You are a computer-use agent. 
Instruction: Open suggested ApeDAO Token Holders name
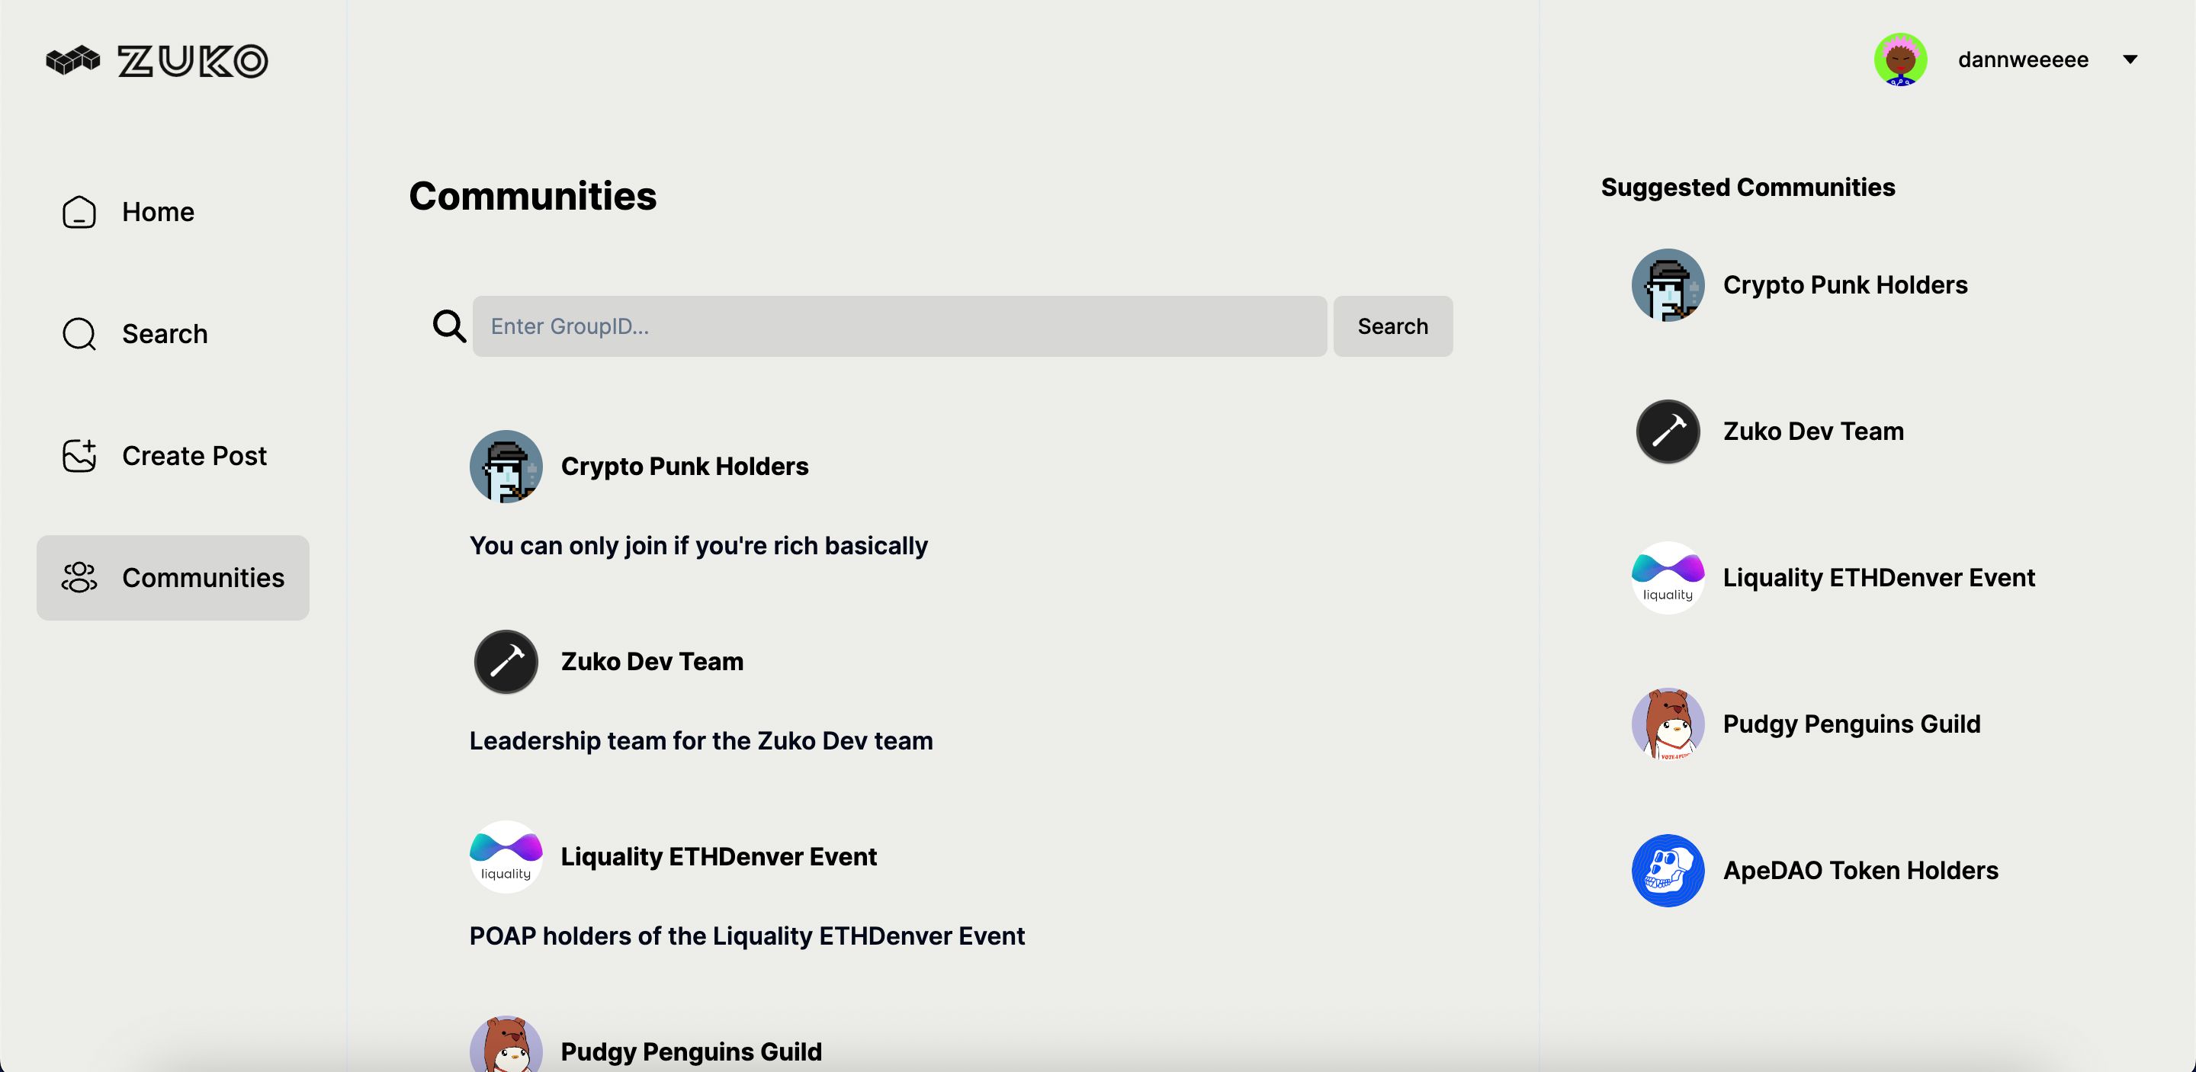tap(1861, 871)
